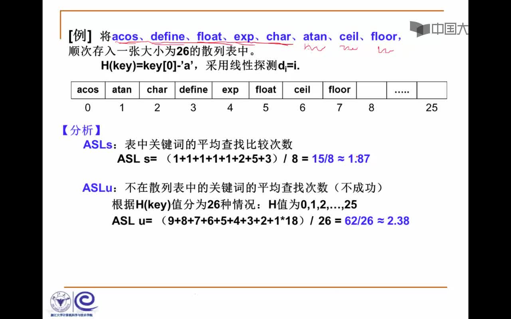Select the 'ceil' cell in the hash table
Viewport: 511px width, 319px height.
[x=303, y=90]
